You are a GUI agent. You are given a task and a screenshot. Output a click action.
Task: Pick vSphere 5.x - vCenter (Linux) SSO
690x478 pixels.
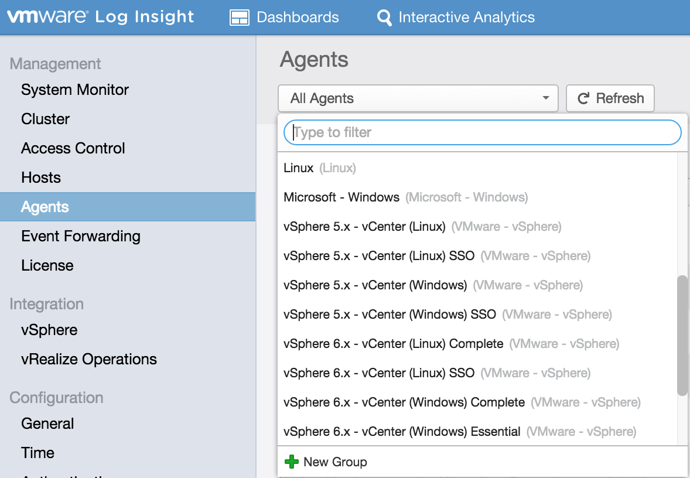378,256
